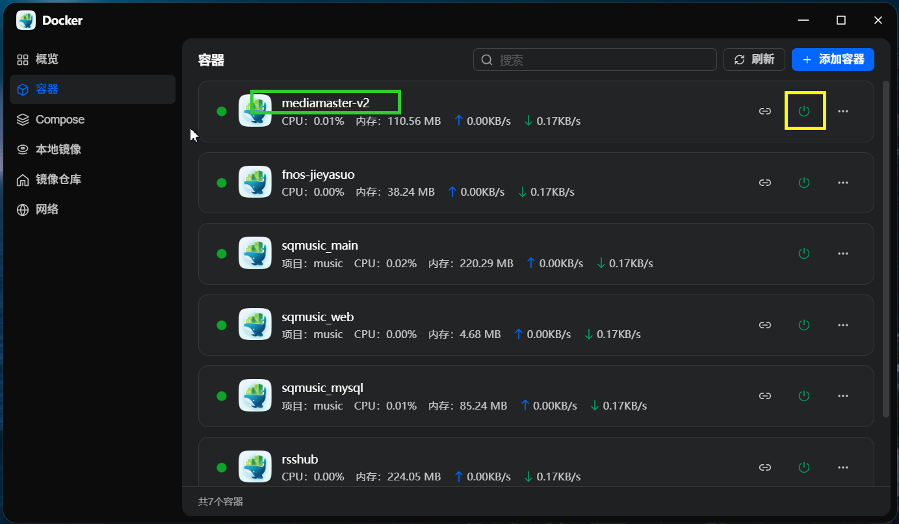
Task: Click the 刷新 refresh button
Action: coord(754,59)
